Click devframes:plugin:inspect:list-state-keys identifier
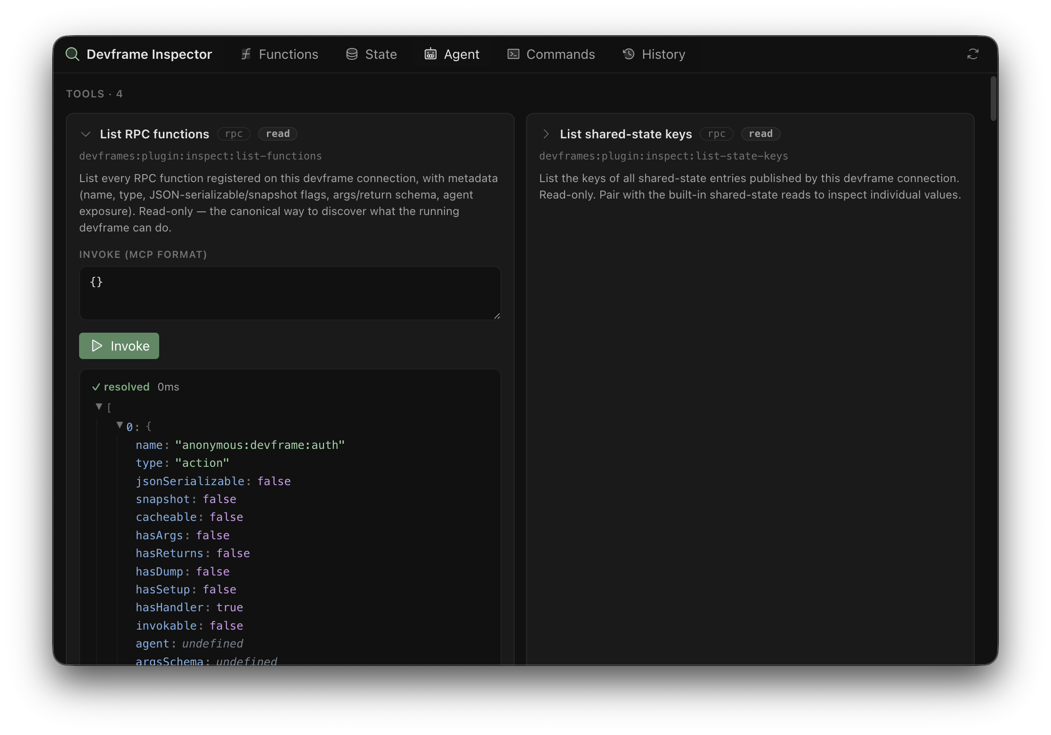 (663, 156)
